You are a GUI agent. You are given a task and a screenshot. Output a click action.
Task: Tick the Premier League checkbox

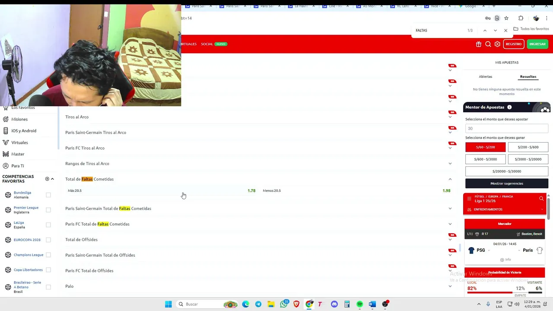click(x=48, y=210)
